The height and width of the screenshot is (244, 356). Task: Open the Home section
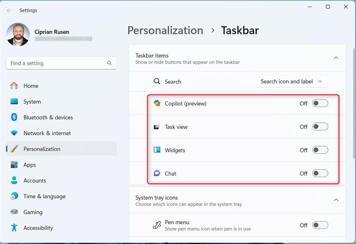tap(61, 86)
